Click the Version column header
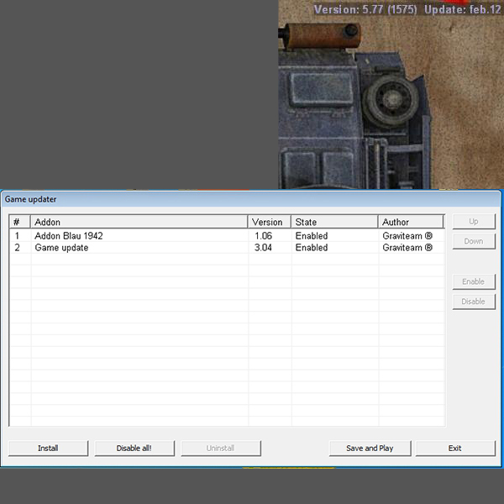Image resolution: width=504 pixels, height=504 pixels. pos(270,222)
